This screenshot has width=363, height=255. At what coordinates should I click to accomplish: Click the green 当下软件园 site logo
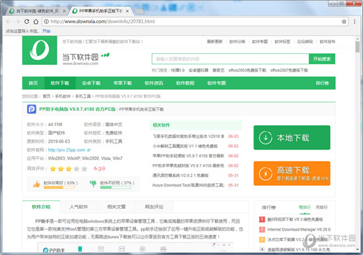(40, 50)
